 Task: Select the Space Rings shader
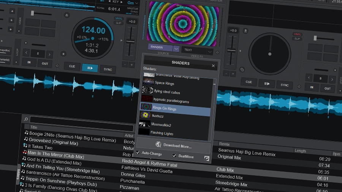point(165,83)
